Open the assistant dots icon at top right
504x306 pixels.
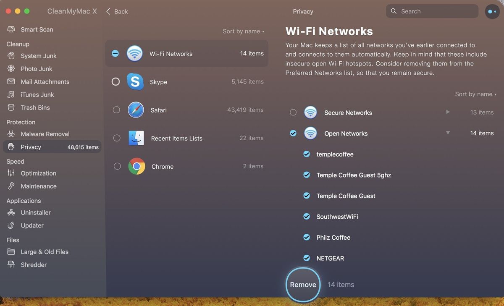click(492, 11)
